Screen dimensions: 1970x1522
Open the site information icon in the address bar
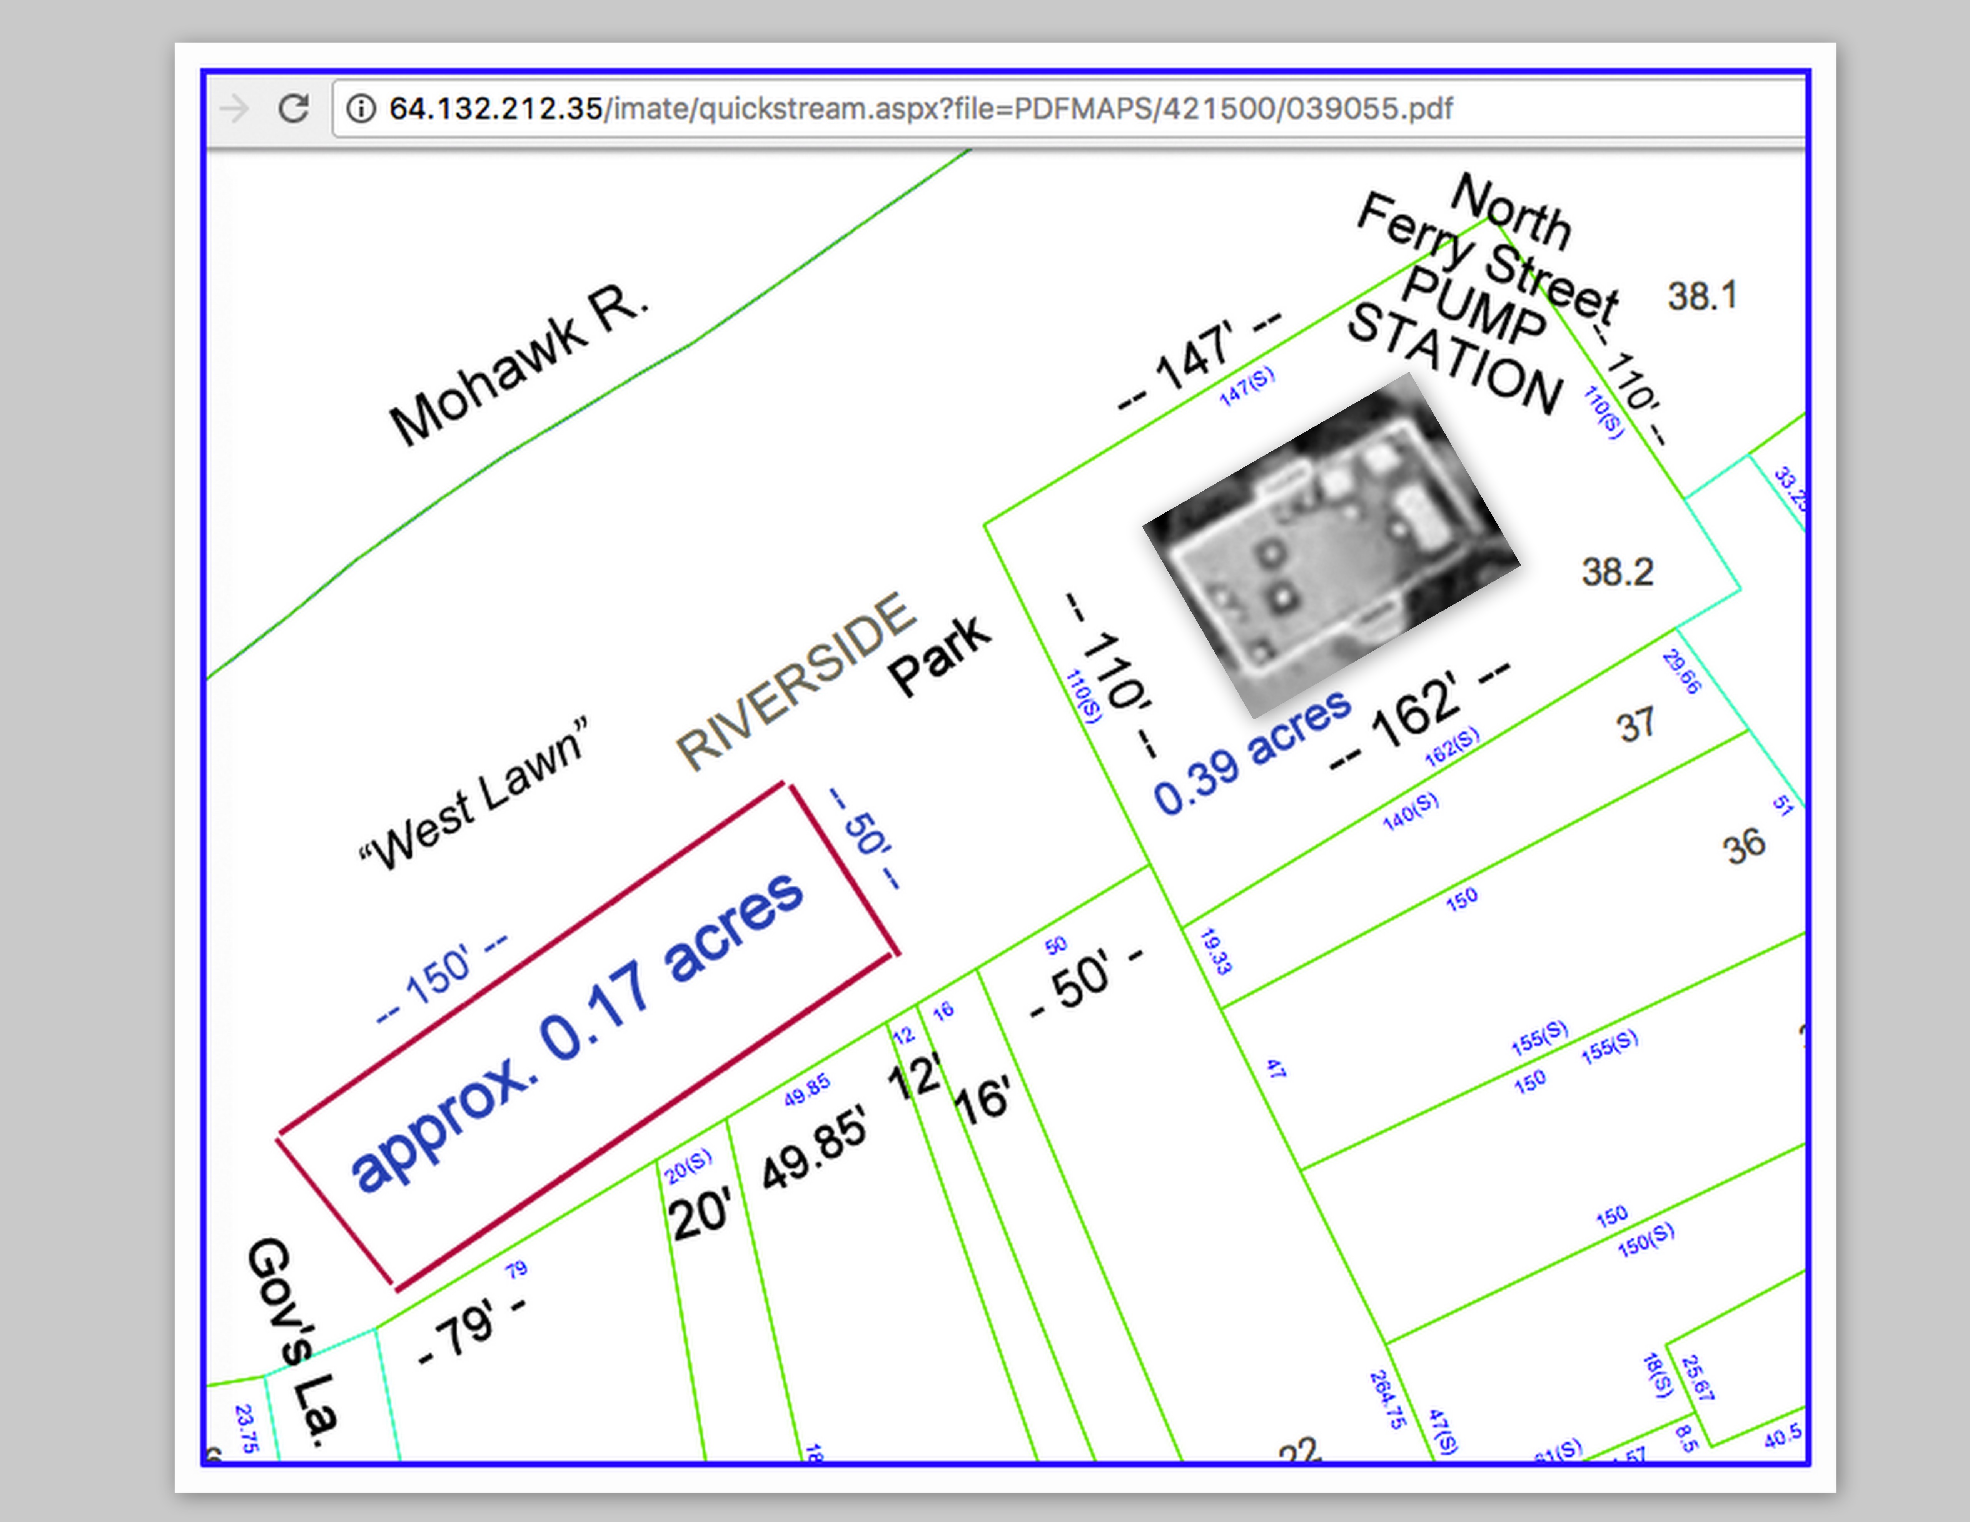pyautogui.click(x=361, y=109)
